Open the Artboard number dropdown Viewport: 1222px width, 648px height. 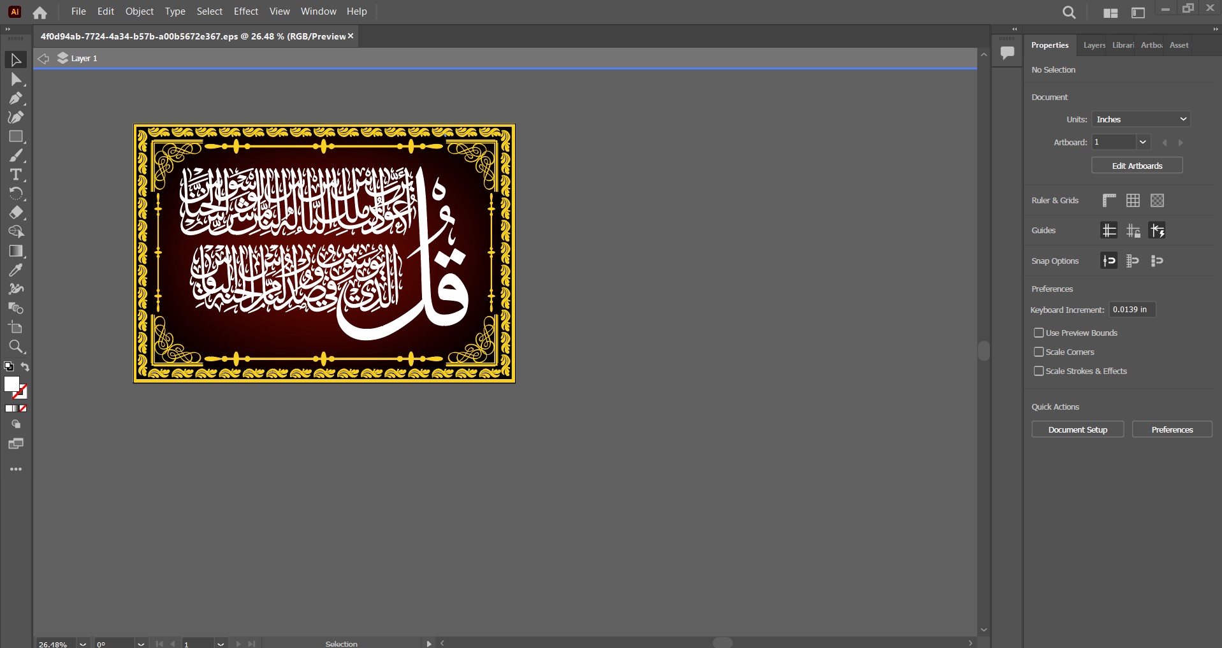[x=1142, y=142]
